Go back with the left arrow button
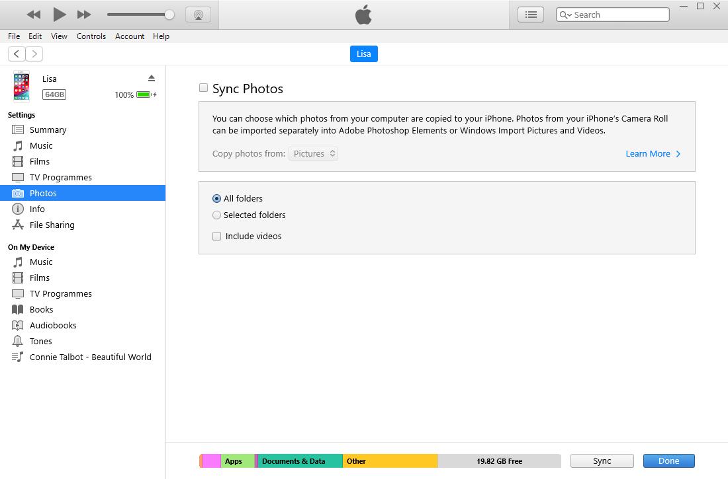This screenshot has width=728, height=479. (17, 54)
